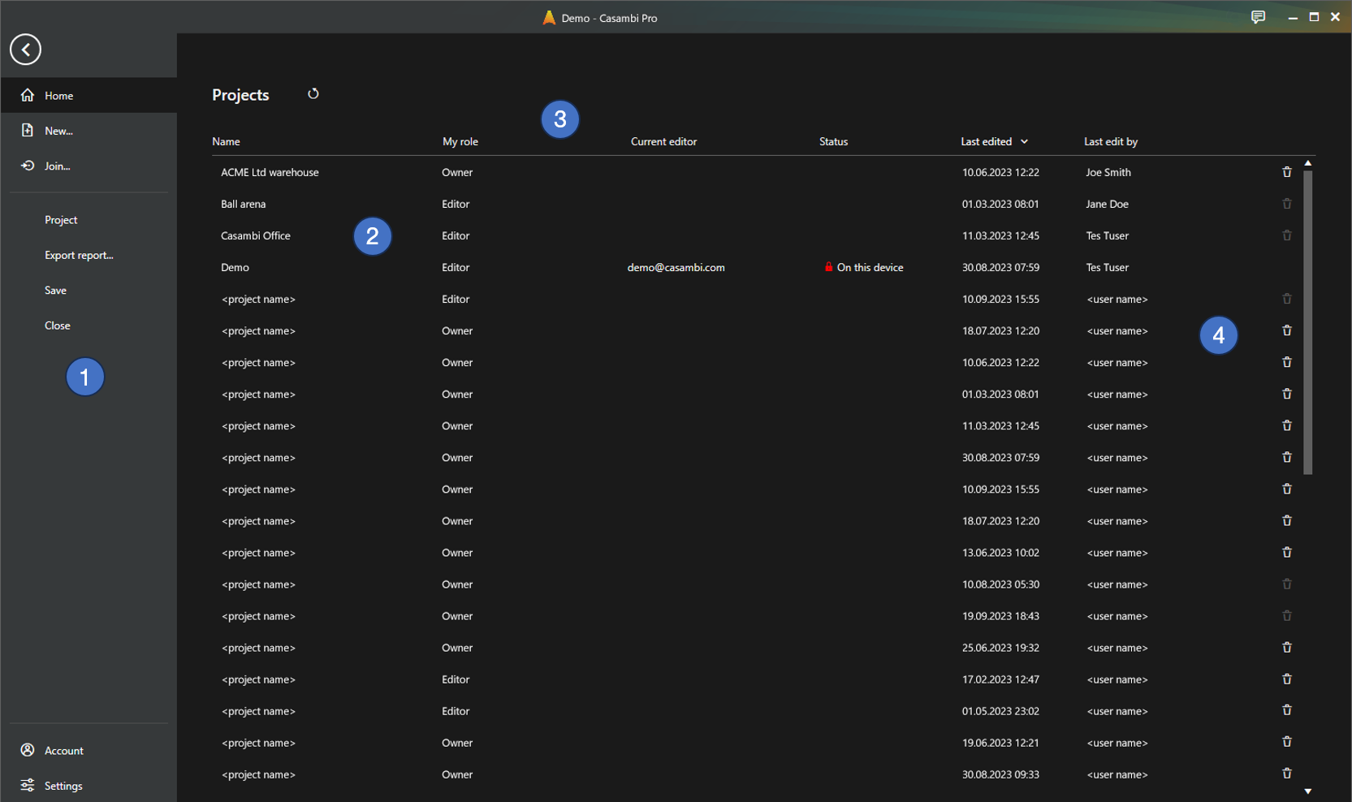Toggle sort order via Last edited chevron

click(x=1025, y=141)
